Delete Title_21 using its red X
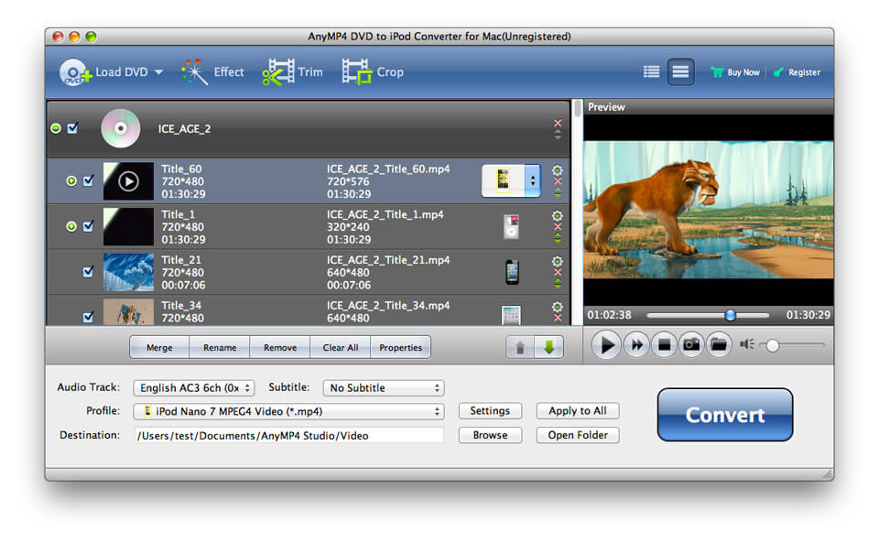Viewport: 879px width, 543px height. 558,272
